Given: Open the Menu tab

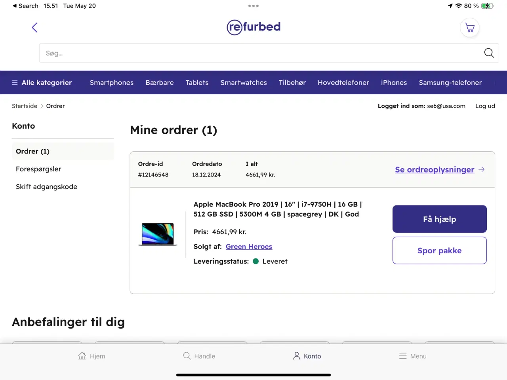Looking at the screenshot, I should (413, 356).
